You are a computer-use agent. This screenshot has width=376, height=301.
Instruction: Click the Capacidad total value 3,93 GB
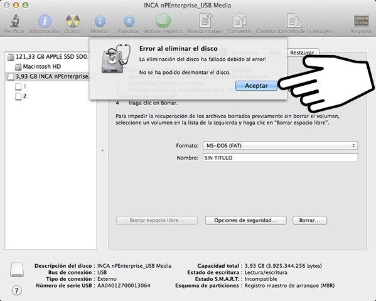click(x=283, y=266)
